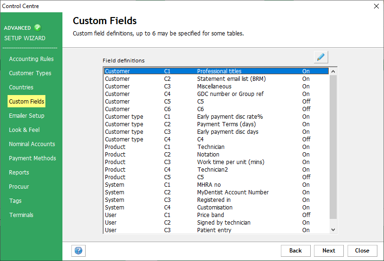Click the green Advanced checkmark icon
Image resolution: width=384 pixels, height=261 pixels.
coord(38,28)
